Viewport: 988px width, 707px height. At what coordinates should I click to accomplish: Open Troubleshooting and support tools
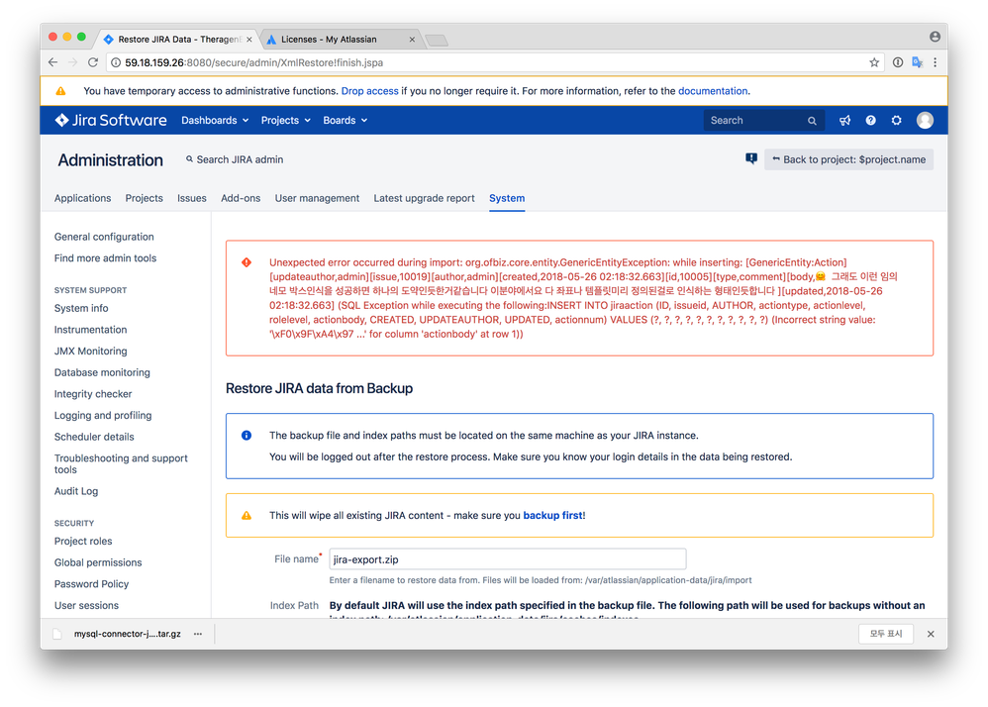pyautogui.click(x=121, y=463)
